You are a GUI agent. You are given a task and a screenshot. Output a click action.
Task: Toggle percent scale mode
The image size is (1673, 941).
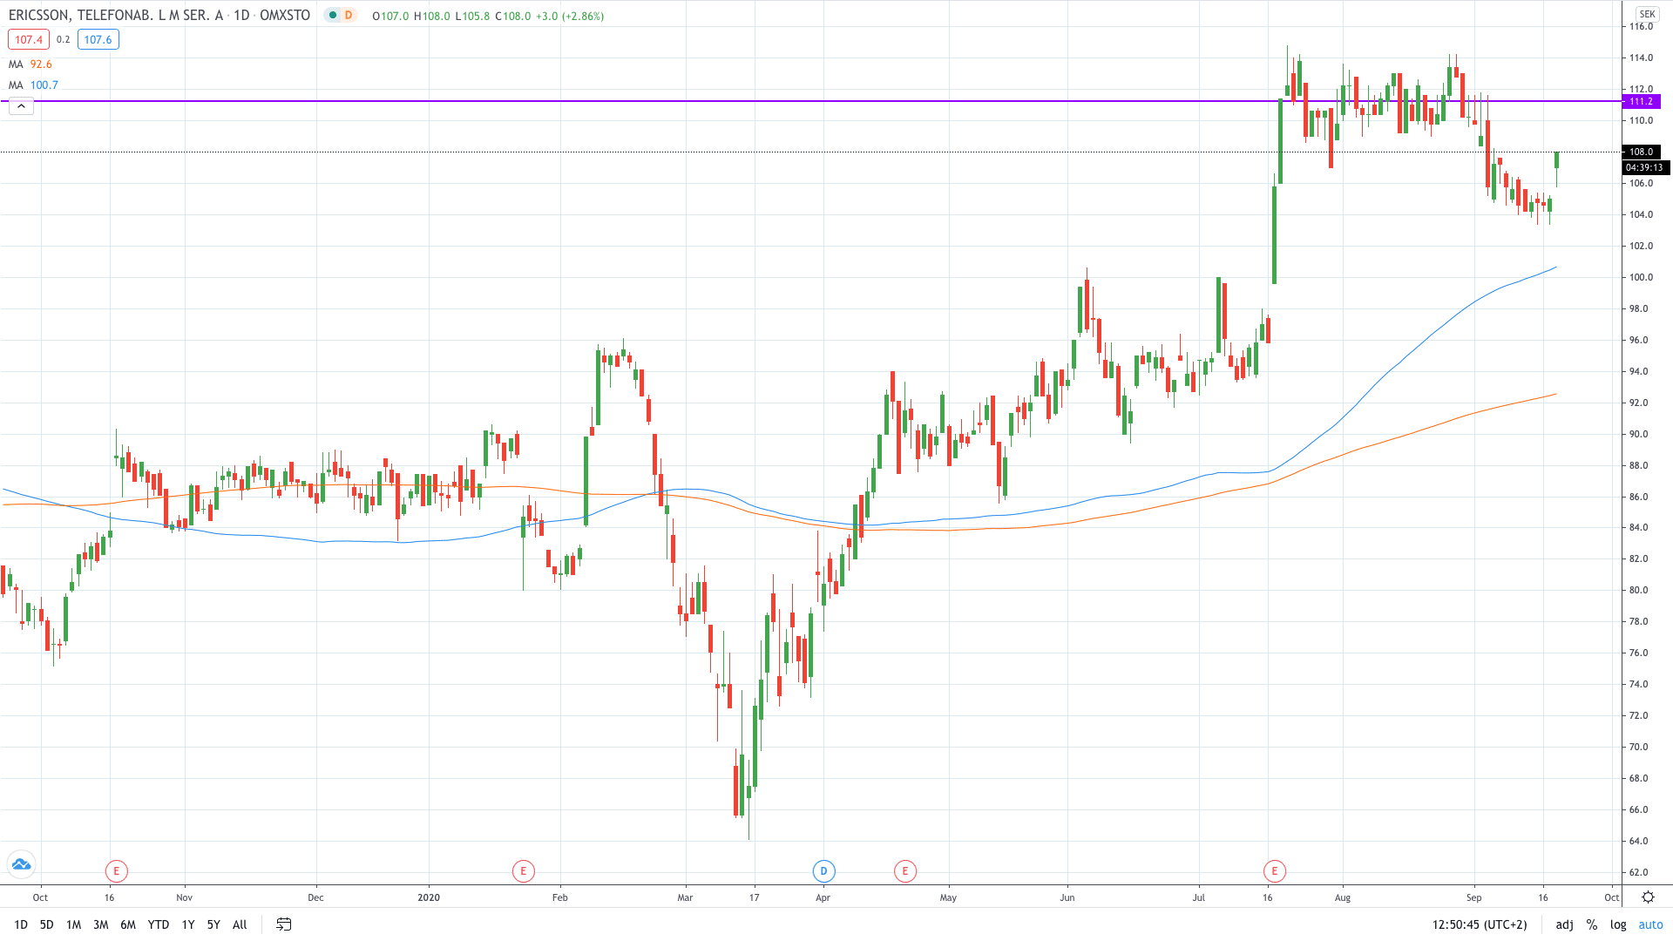pos(1592,924)
